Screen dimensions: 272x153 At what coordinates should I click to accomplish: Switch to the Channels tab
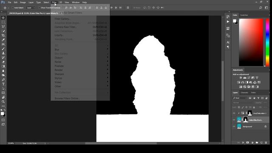point(244,93)
